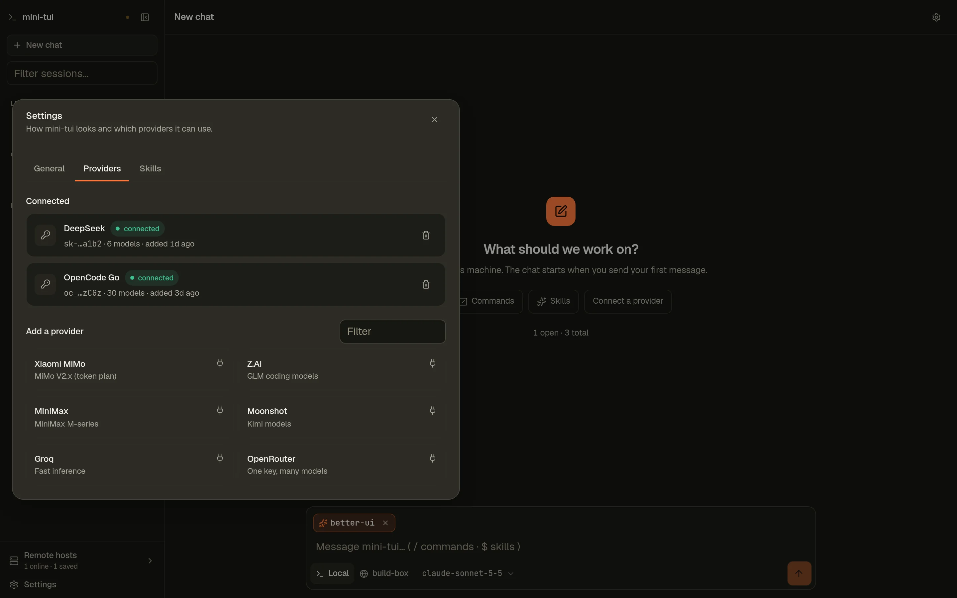The height and width of the screenshot is (598, 957).
Task: Click the Xiaomi MiMo provider card
Action: click(130, 369)
